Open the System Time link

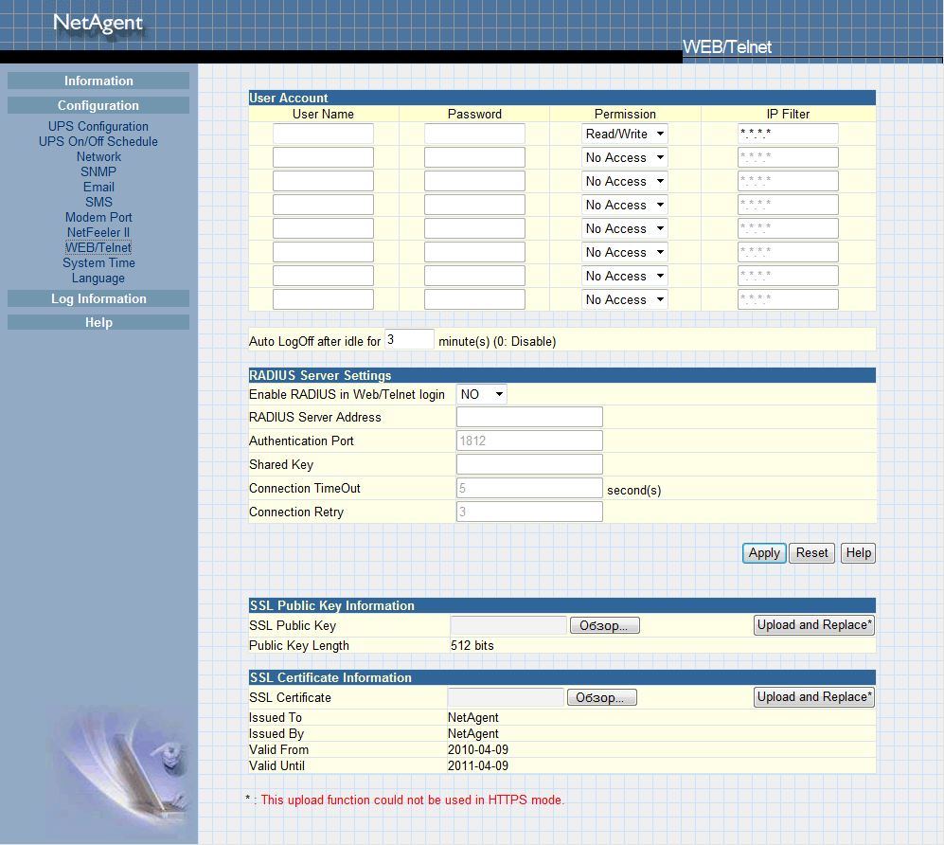pos(98,263)
